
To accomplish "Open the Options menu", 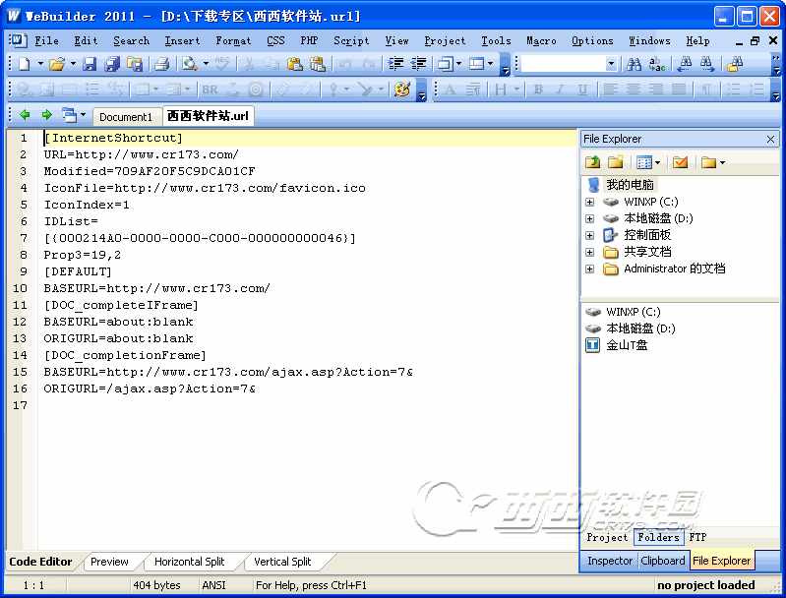I will pos(592,41).
